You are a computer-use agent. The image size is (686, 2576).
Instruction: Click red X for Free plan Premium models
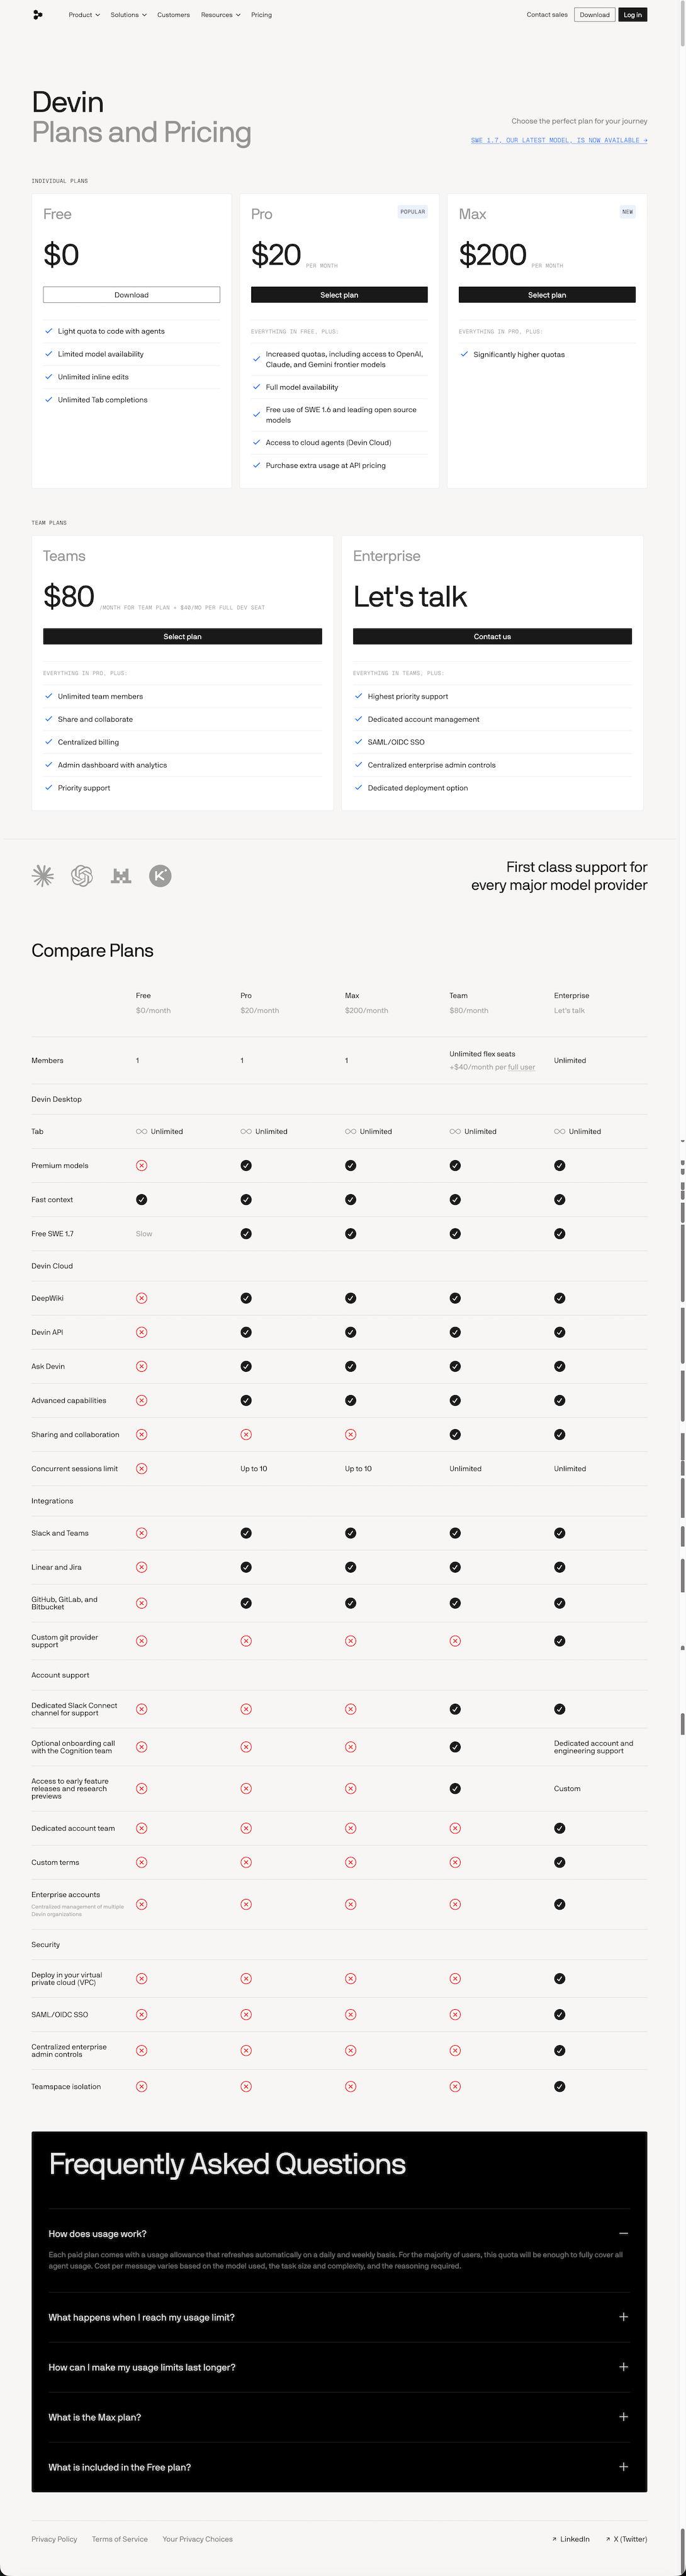coord(142,1166)
